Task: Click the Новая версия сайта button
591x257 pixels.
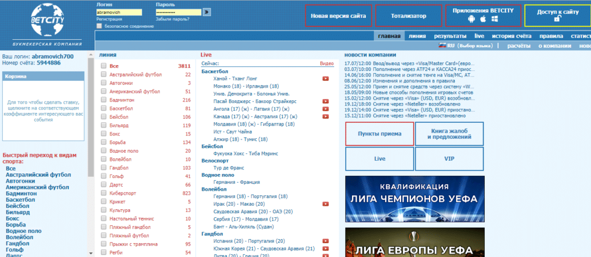Action: tap(338, 16)
